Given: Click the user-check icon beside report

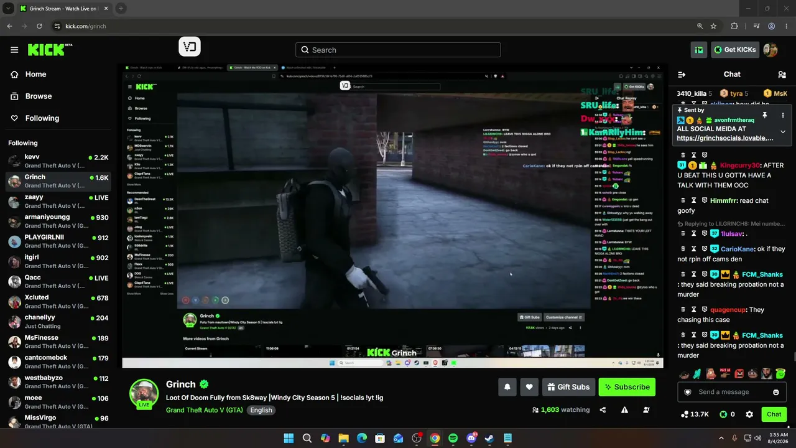Looking at the screenshot, I should click(x=647, y=410).
